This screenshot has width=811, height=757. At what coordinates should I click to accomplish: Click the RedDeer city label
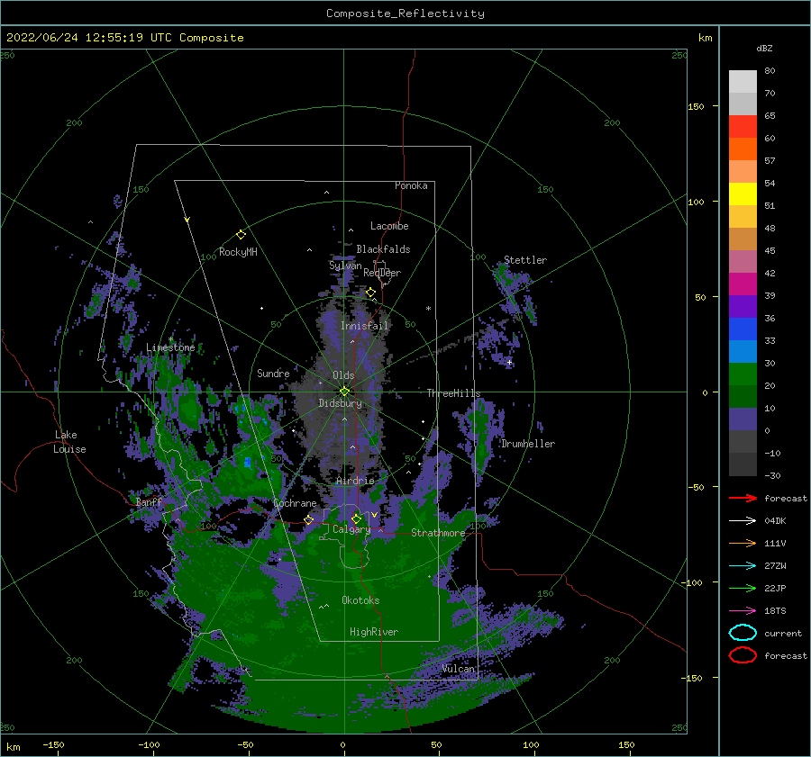pos(382,273)
